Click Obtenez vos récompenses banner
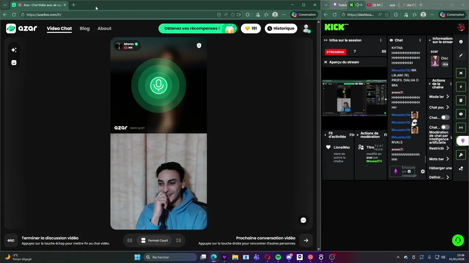The height and width of the screenshot is (263, 469). pos(197,28)
